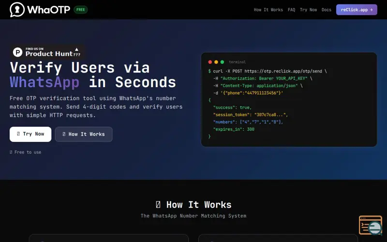Viewport: 387px width, 242px height.
Task: Click the How It Works hero button
Action: point(84,134)
